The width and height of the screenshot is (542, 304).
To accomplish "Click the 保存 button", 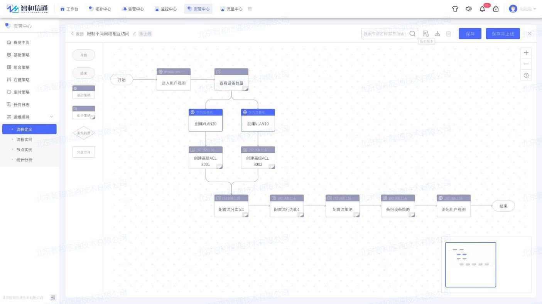I will 470,33.
